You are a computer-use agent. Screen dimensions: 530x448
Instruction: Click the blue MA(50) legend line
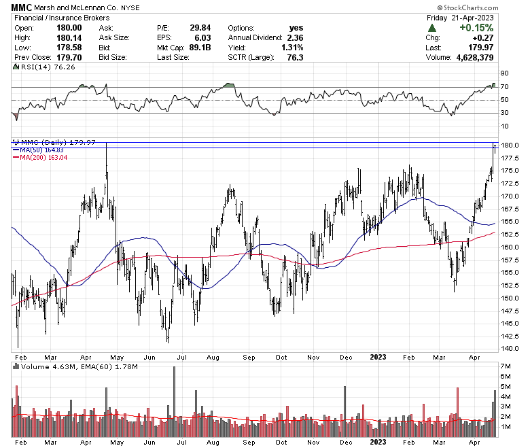click(16, 150)
